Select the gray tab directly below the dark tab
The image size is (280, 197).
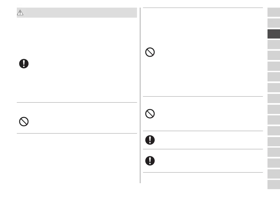(x=273, y=44)
